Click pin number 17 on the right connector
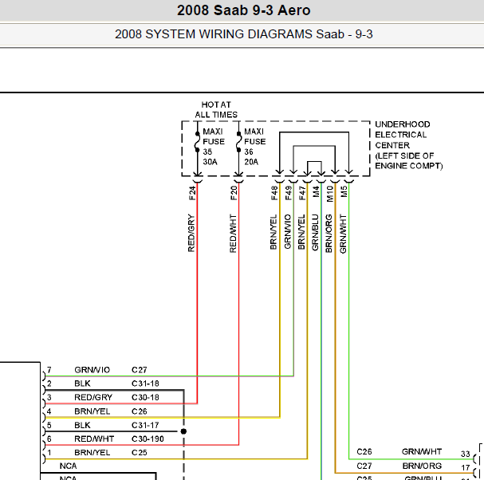This screenshot has height=480, width=484. tap(466, 468)
